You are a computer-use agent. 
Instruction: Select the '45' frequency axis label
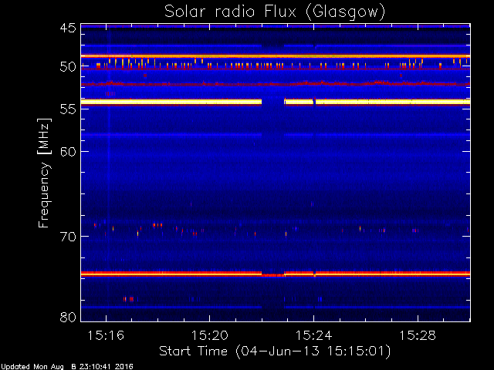tap(69, 28)
